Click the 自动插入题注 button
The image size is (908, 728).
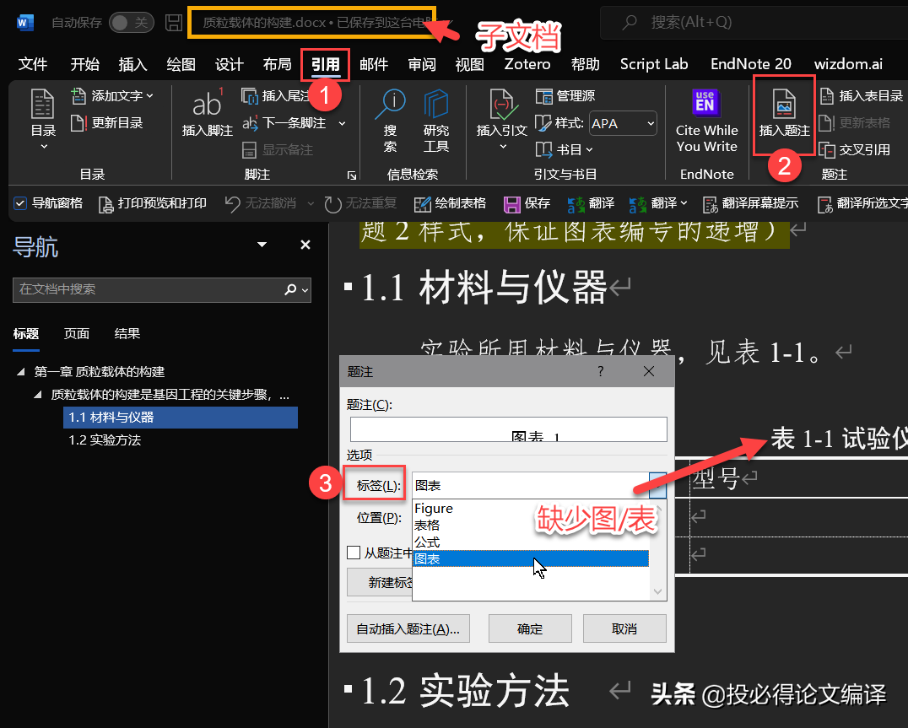(x=408, y=629)
